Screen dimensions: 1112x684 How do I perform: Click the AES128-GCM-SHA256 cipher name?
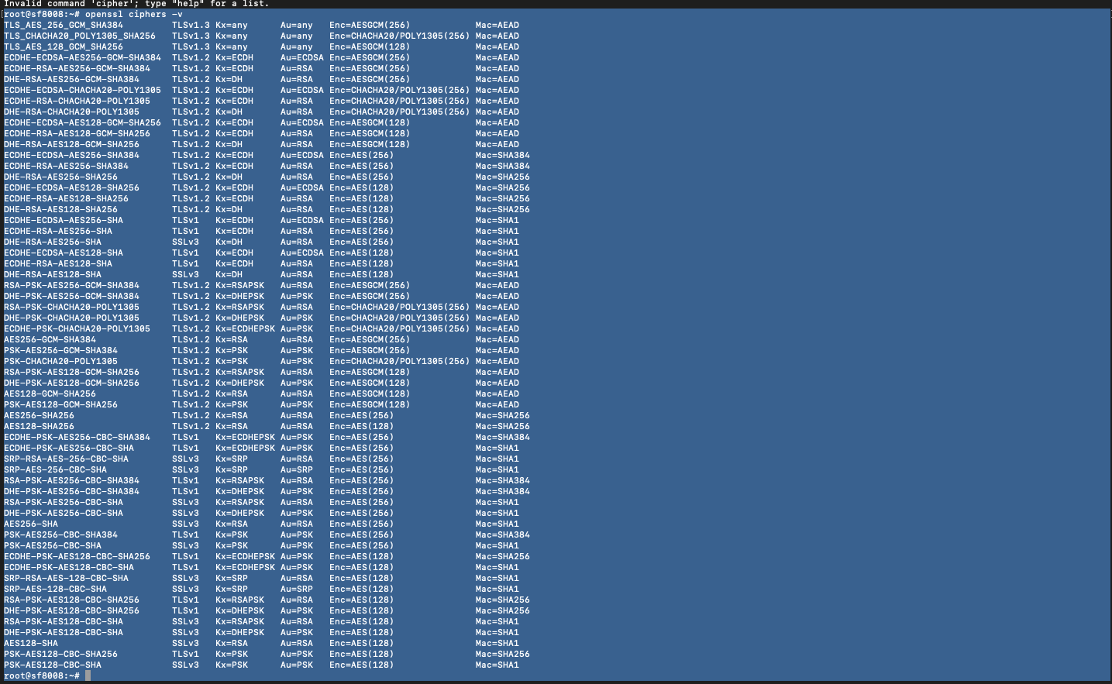pyautogui.click(x=50, y=394)
